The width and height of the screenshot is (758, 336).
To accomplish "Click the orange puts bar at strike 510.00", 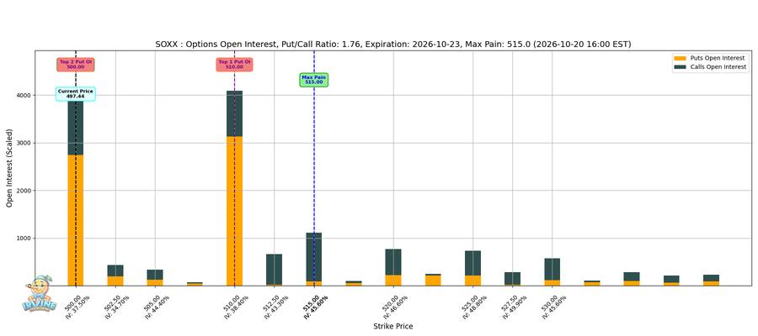I will [x=234, y=211].
